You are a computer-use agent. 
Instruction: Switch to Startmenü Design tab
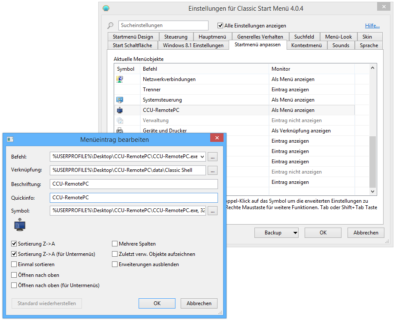click(133, 37)
